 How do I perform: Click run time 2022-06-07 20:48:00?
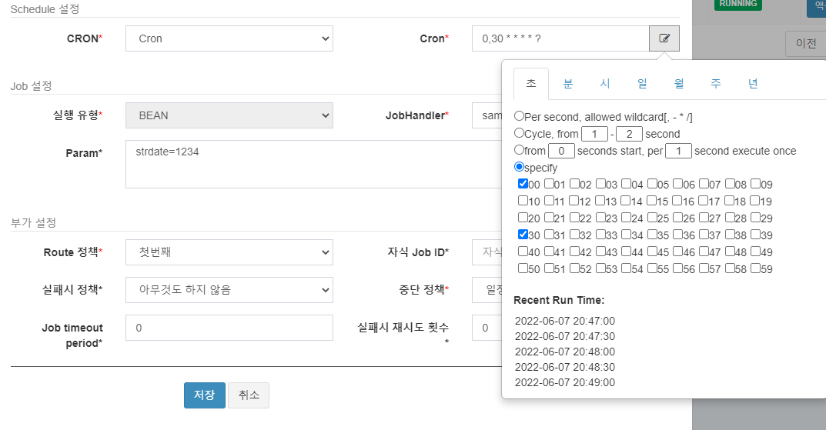[x=565, y=352]
